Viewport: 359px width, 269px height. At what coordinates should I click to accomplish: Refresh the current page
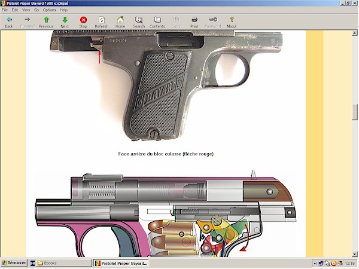click(x=102, y=22)
